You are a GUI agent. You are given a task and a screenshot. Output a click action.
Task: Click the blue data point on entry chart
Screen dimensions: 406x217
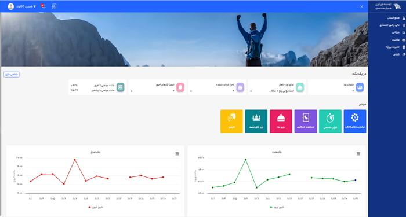(x=355, y=180)
